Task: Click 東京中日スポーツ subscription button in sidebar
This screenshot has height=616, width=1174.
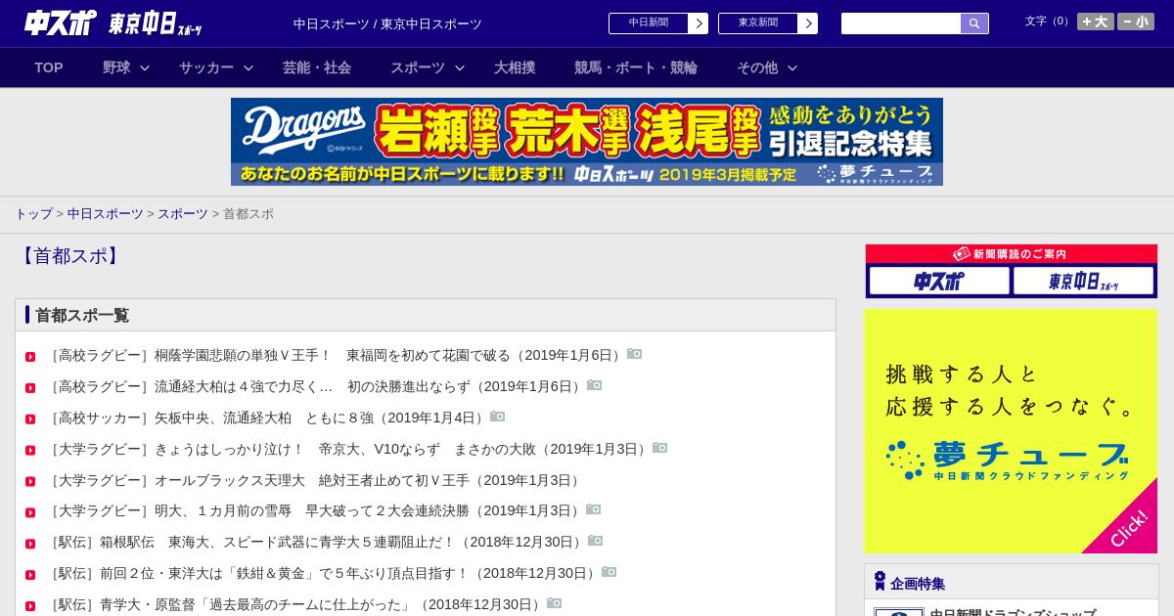Action: (1084, 282)
